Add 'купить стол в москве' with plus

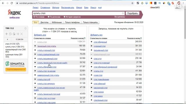[x=35, y=71]
